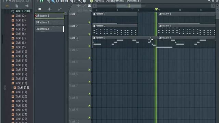Select the Paint brush tool
Viewport: 219px width, 123px height.
coord(53,1)
